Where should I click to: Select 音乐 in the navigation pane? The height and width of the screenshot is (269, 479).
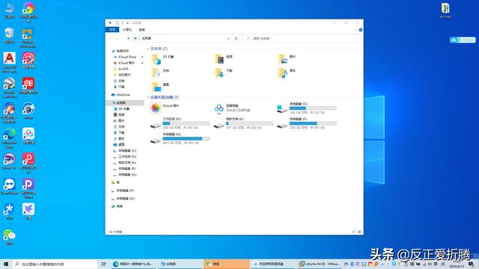[x=119, y=138]
